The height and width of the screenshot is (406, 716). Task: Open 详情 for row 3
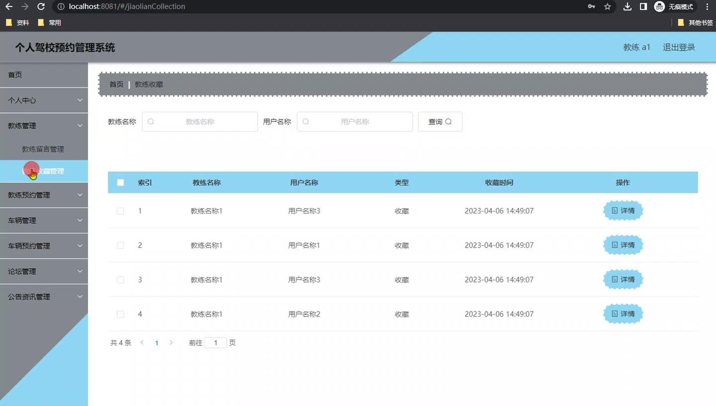coord(623,279)
